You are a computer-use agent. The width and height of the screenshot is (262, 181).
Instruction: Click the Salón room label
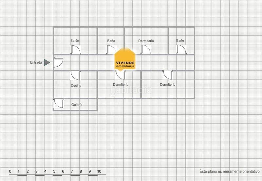[75, 41]
